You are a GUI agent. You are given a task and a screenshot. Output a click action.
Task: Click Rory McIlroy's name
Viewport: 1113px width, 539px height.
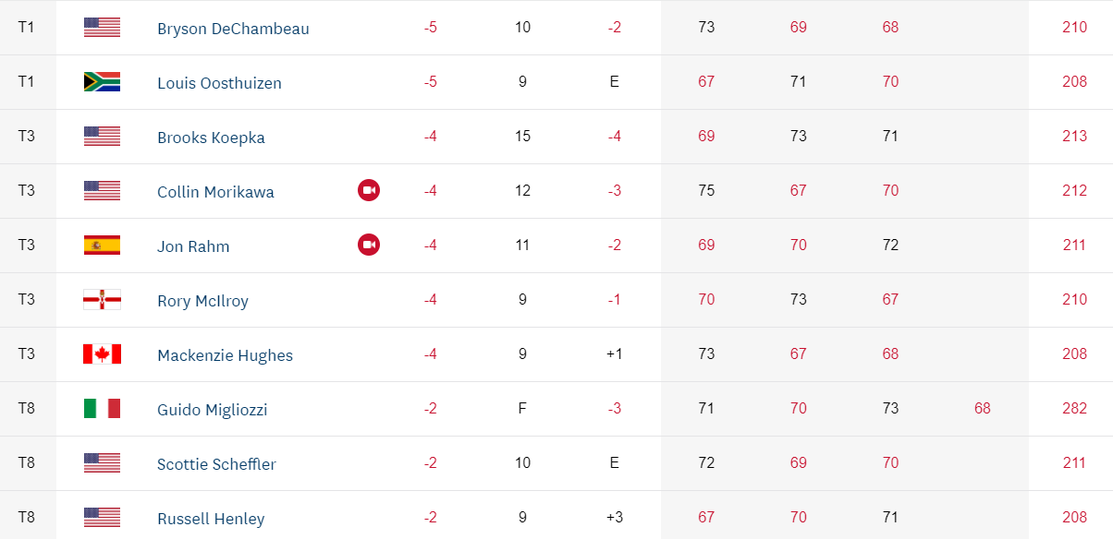pyautogui.click(x=202, y=301)
